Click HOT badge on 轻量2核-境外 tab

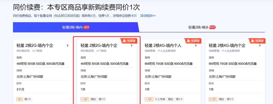(x=212, y=27)
